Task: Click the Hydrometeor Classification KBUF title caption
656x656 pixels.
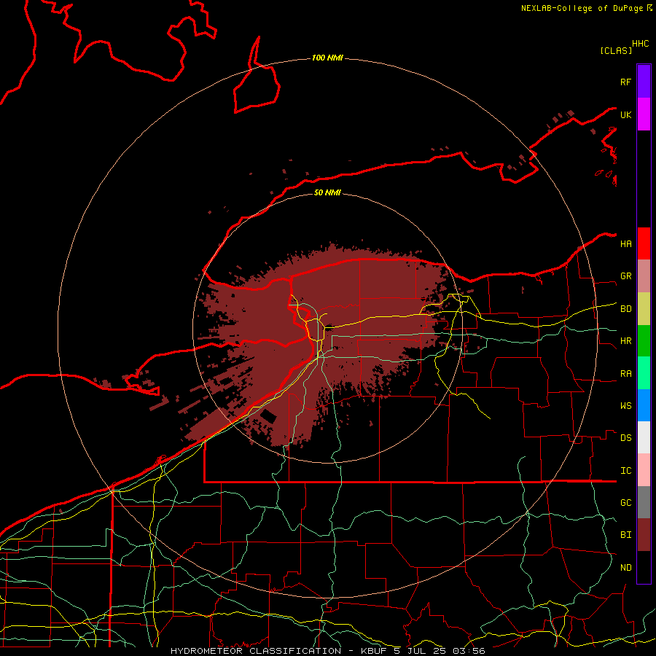Action: tap(327, 651)
